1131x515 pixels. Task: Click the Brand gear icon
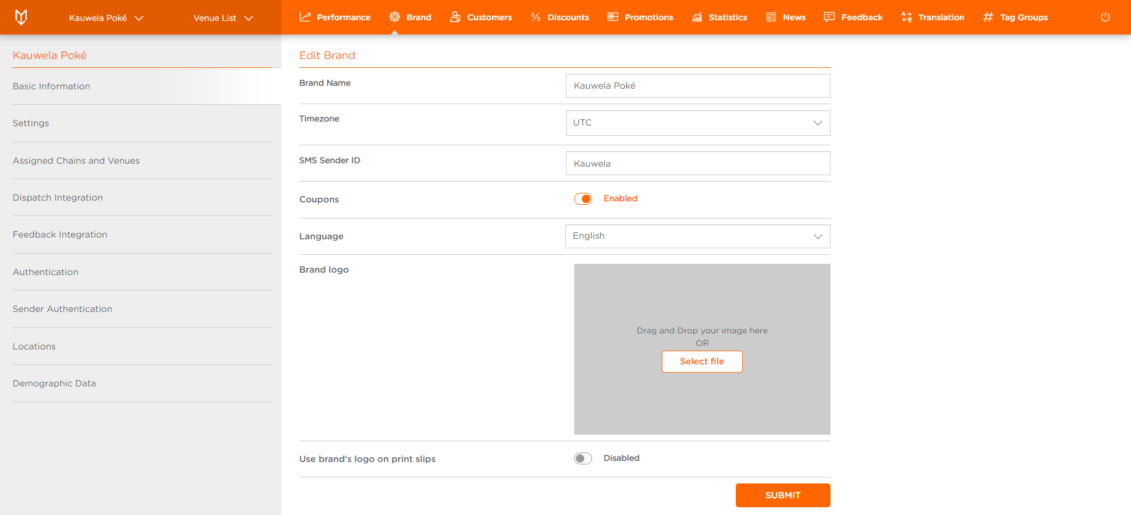(395, 17)
